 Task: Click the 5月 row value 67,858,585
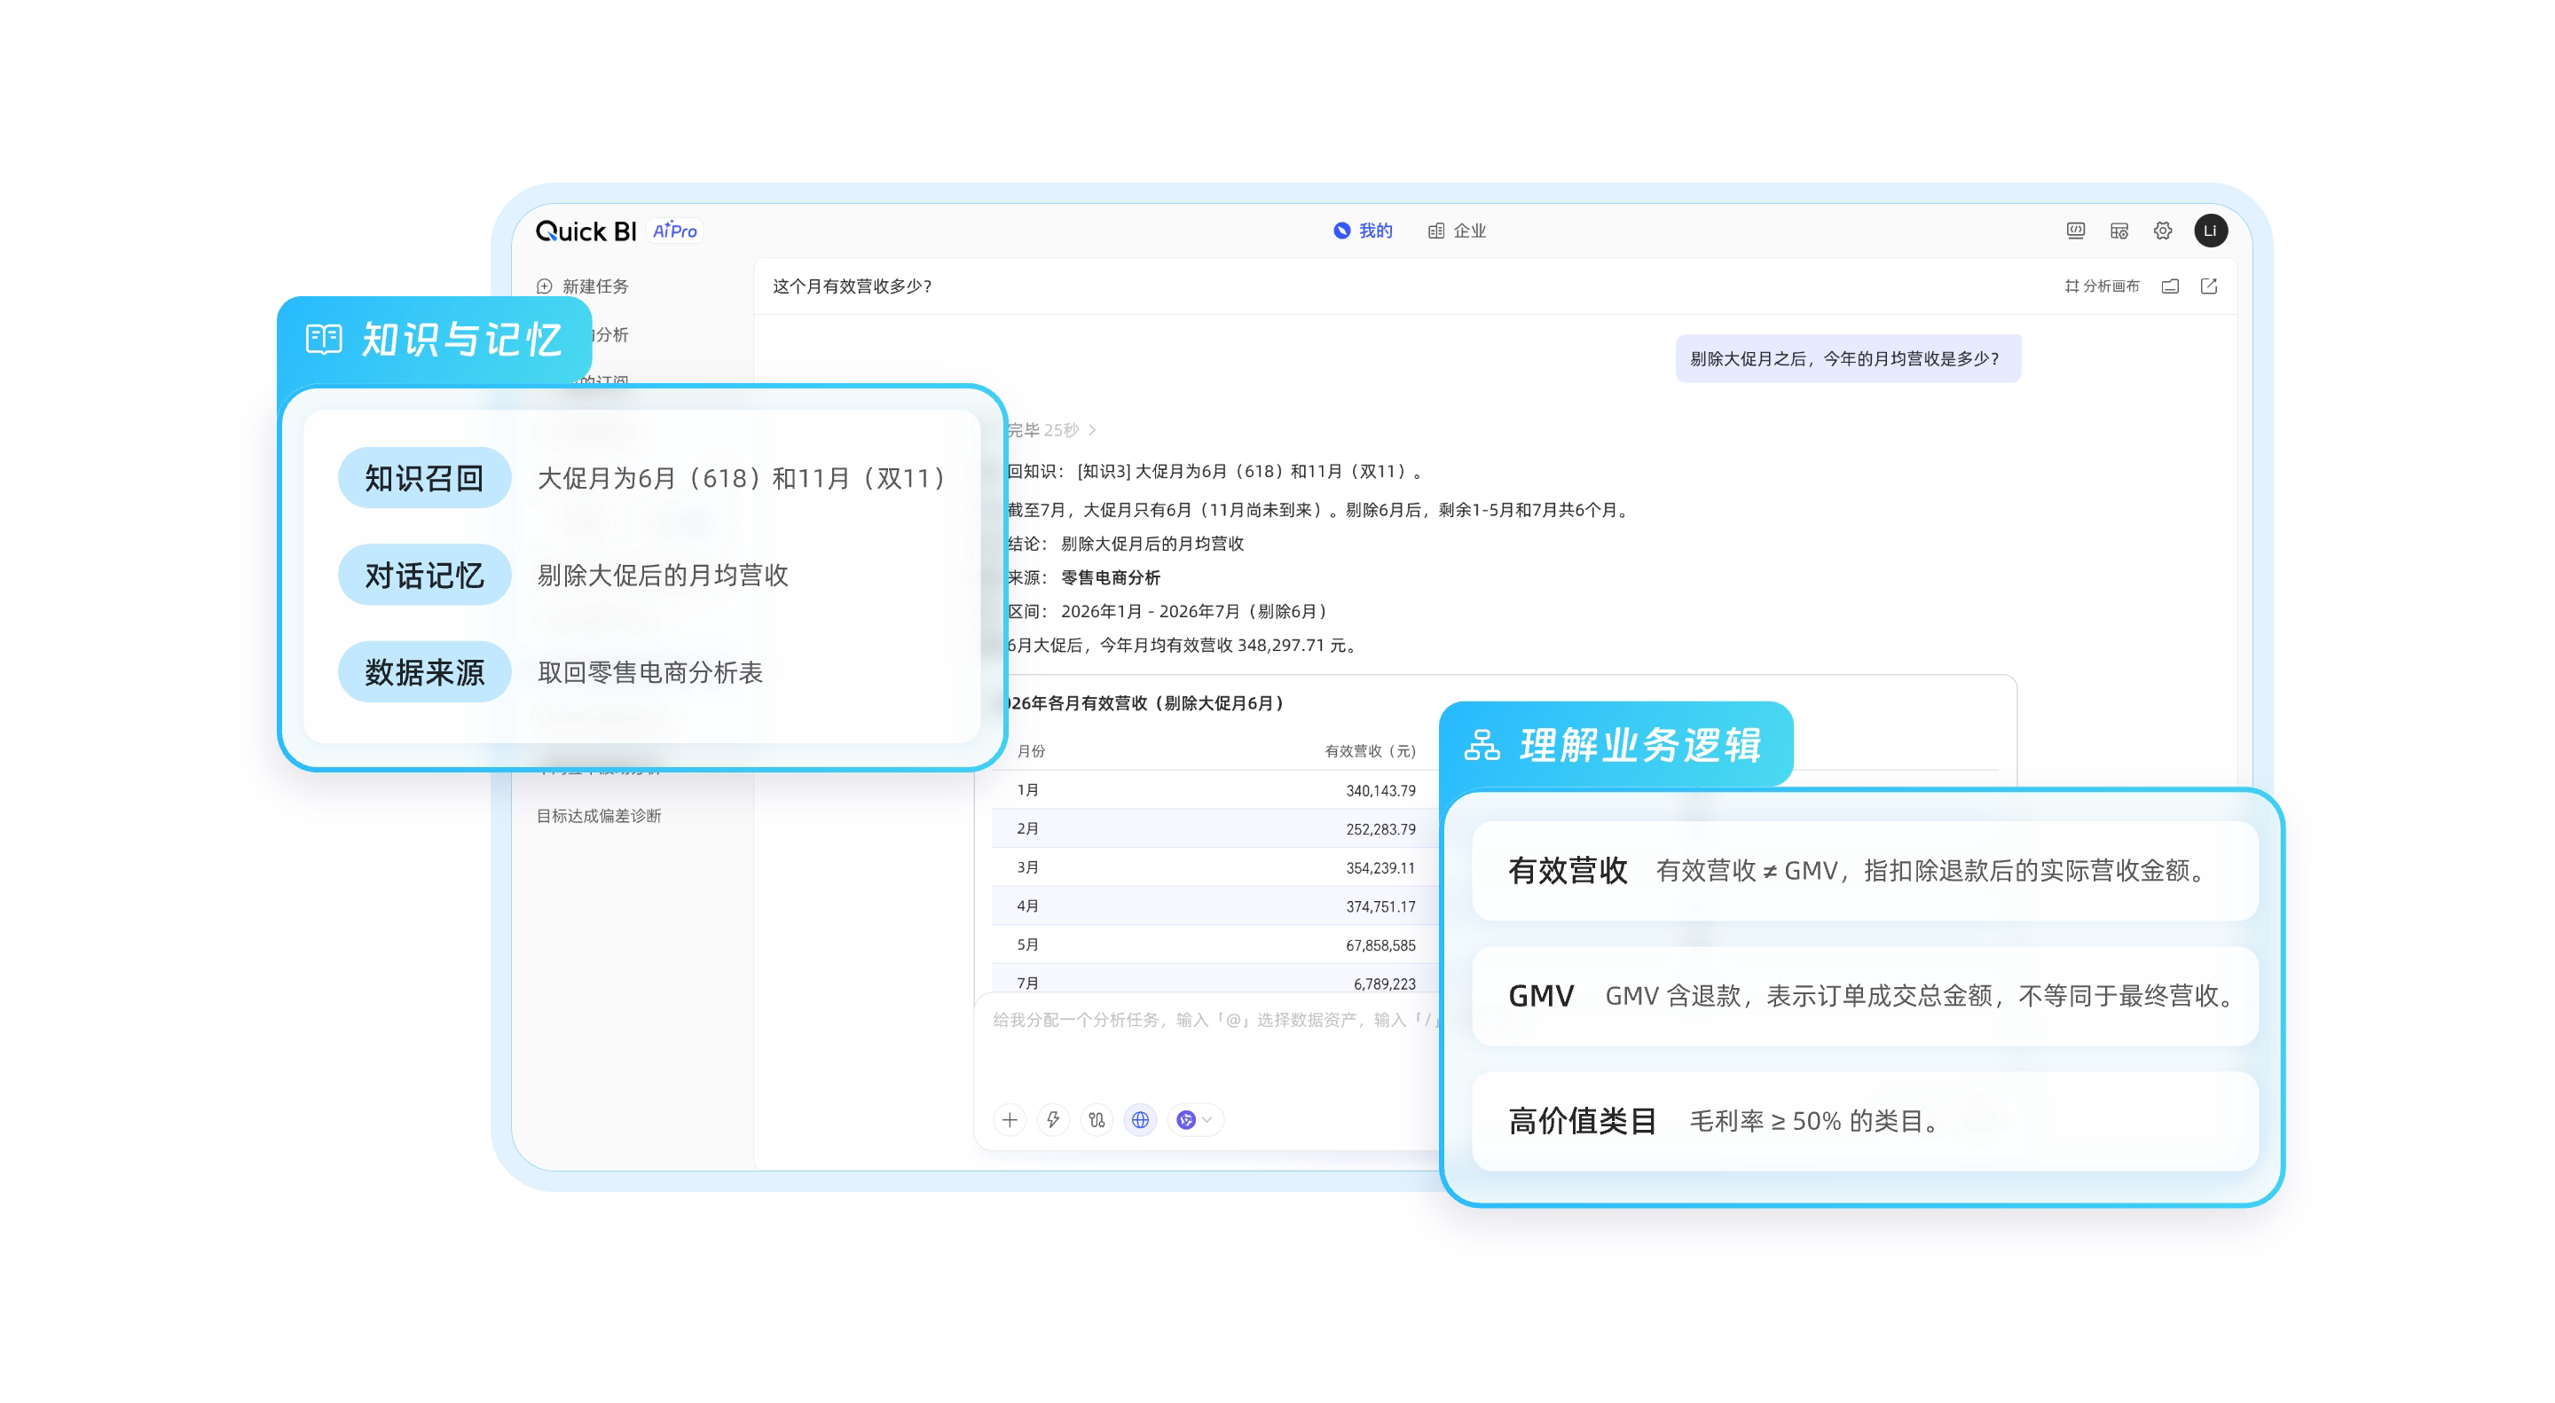[1380, 946]
